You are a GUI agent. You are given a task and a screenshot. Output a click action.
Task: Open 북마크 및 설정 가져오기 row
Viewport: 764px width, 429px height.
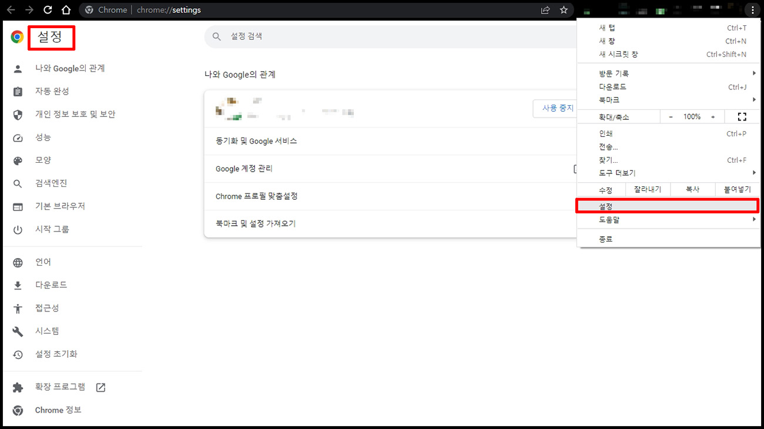click(390, 224)
